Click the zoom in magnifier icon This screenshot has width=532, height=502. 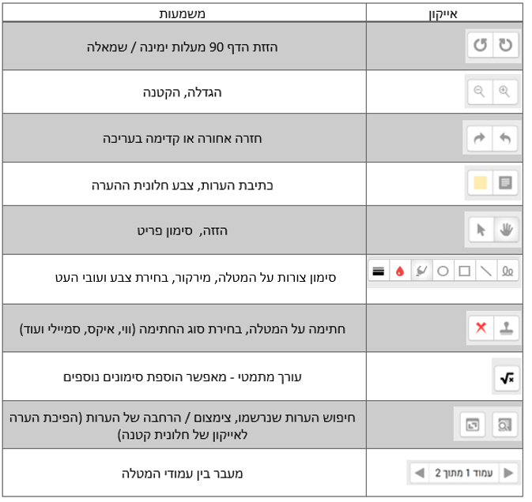[504, 92]
